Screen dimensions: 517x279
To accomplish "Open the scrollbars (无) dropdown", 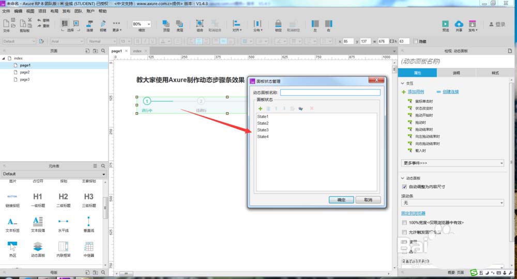I will [452, 203].
